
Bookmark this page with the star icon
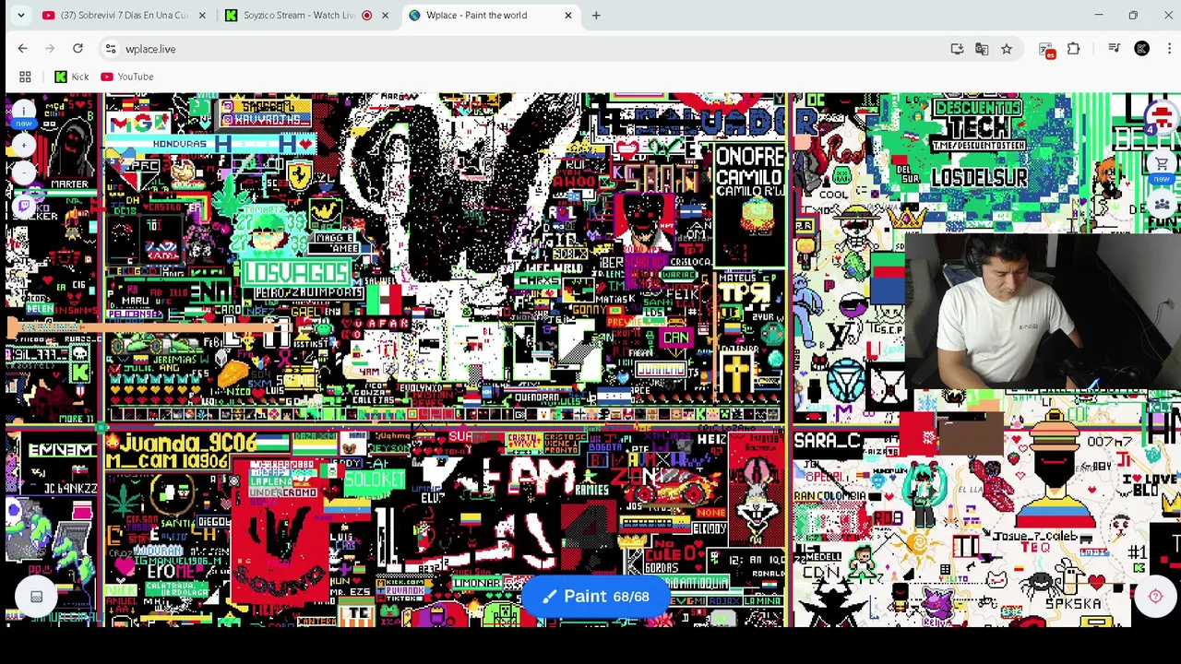tap(1007, 49)
